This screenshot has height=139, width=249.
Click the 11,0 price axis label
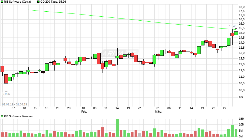(242, 77)
